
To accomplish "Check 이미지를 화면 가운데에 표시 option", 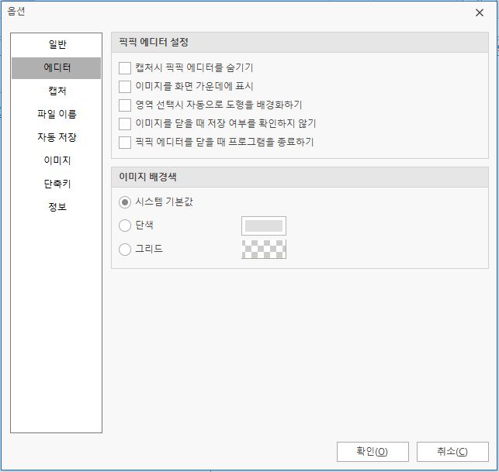I will (125, 87).
